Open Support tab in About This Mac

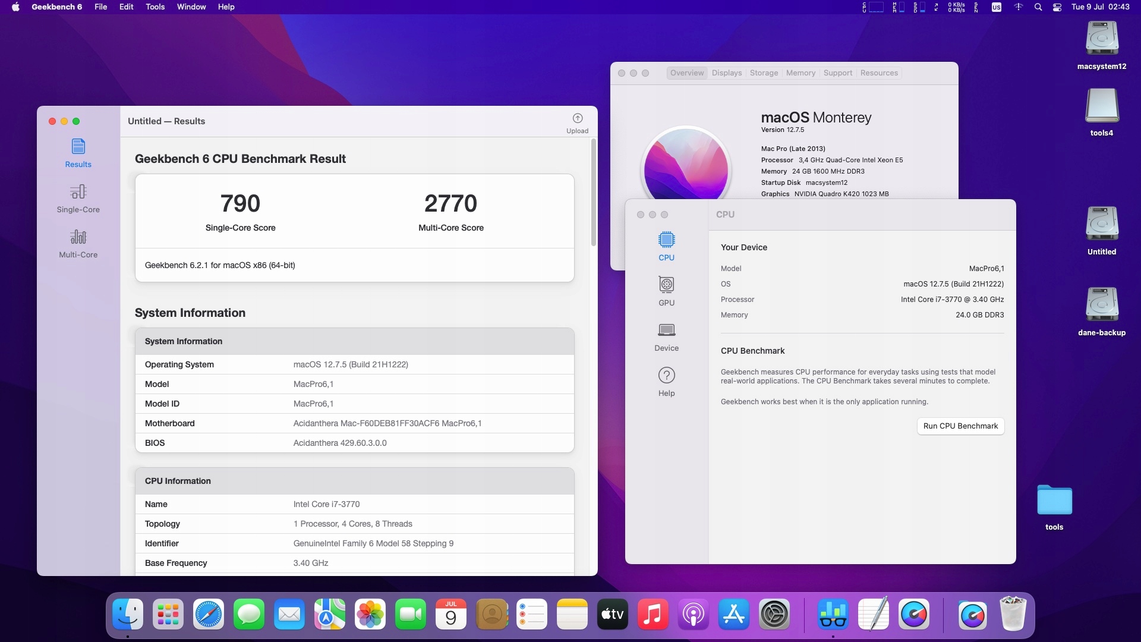pyautogui.click(x=838, y=73)
